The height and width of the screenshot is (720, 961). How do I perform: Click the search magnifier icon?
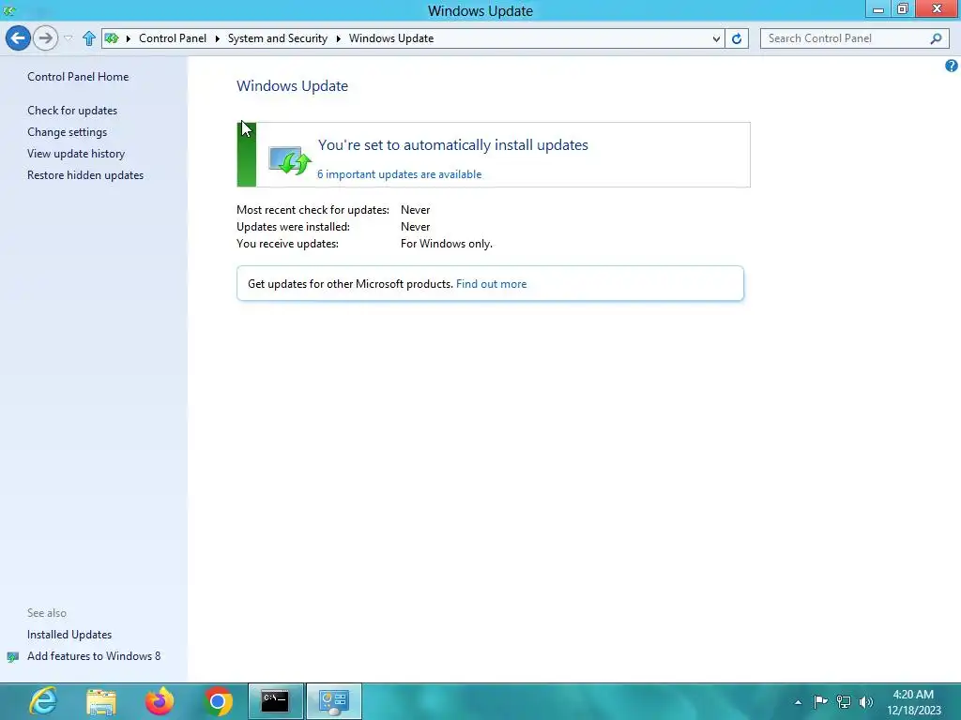click(936, 38)
